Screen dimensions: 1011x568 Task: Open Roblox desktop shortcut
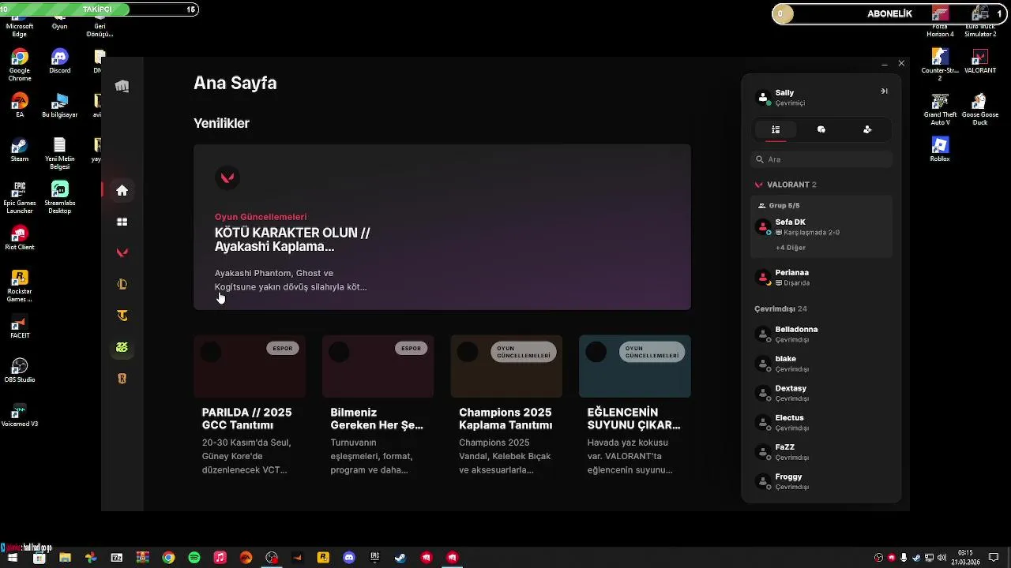pos(940,149)
